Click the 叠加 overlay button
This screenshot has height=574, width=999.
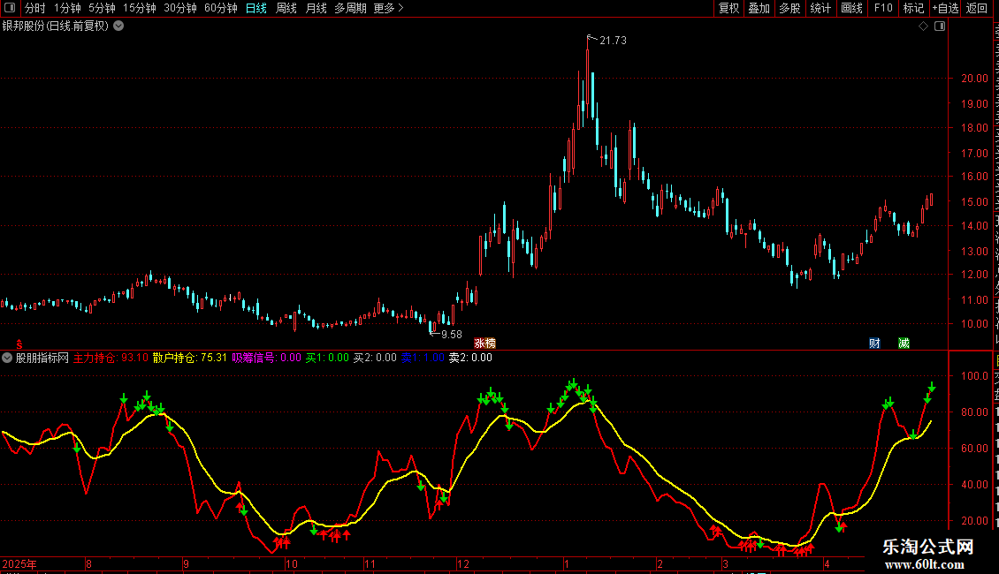pos(759,8)
